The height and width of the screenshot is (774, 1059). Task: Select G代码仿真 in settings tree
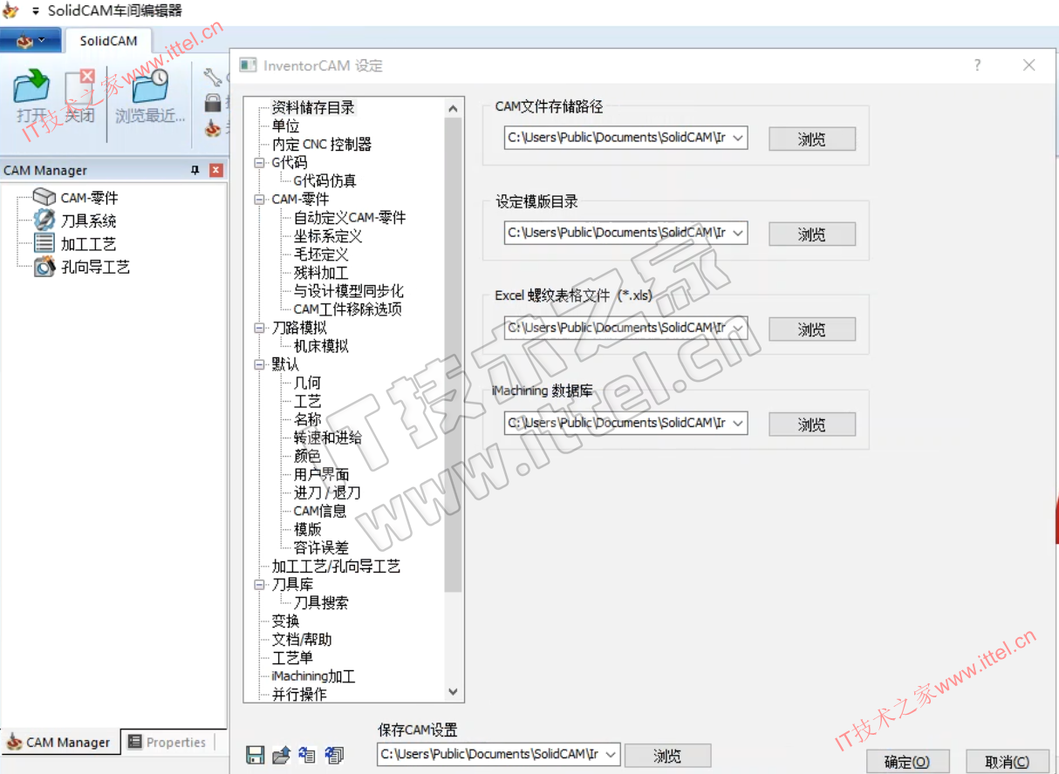325,181
